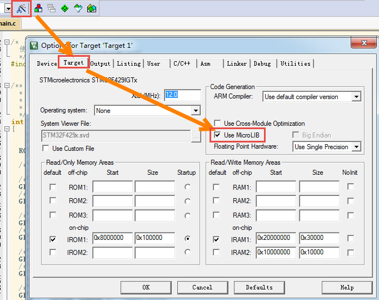Viewport: 379px width, 300px height.
Task: Click the Pack Installer icon
Action: pyautogui.click(x=92, y=8)
